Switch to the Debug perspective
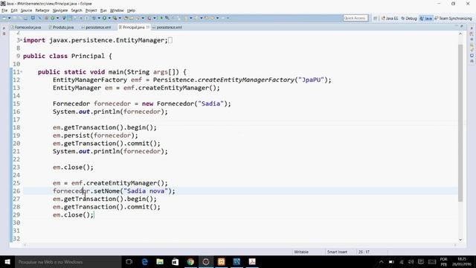The height and width of the screenshot is (268, 476). click(409, 18)
